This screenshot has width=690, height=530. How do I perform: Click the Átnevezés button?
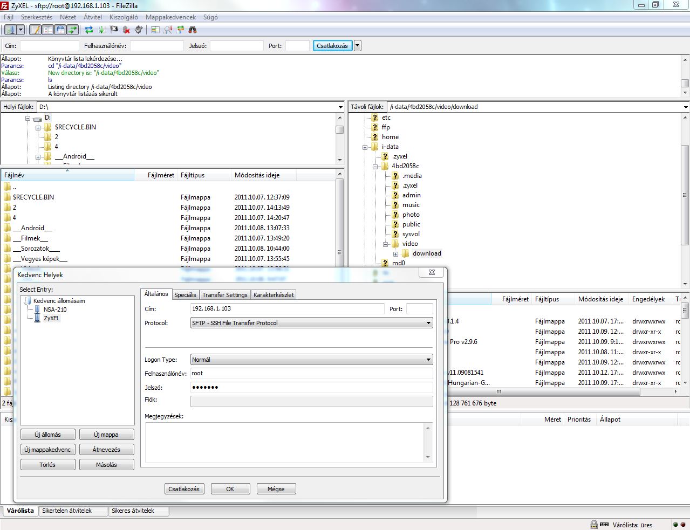pos(106,450)
